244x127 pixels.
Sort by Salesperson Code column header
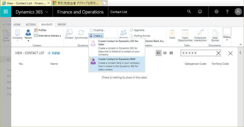[195, 64]
